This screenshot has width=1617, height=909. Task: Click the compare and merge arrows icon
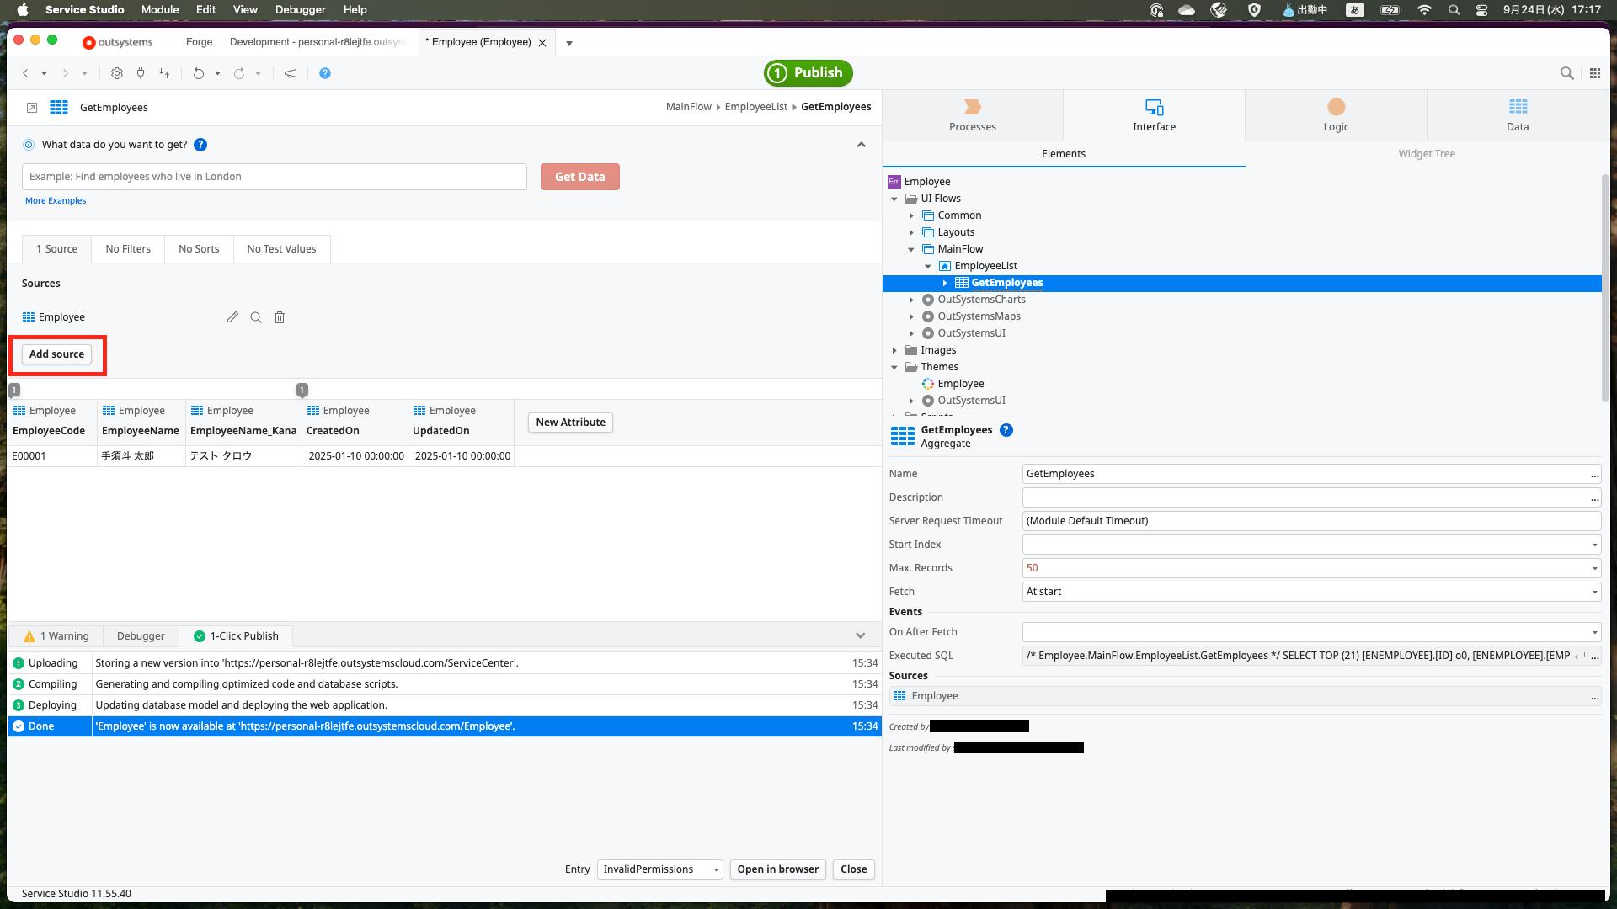(164, 73)
